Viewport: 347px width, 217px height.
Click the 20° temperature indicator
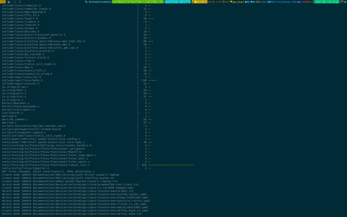(219, 2)
